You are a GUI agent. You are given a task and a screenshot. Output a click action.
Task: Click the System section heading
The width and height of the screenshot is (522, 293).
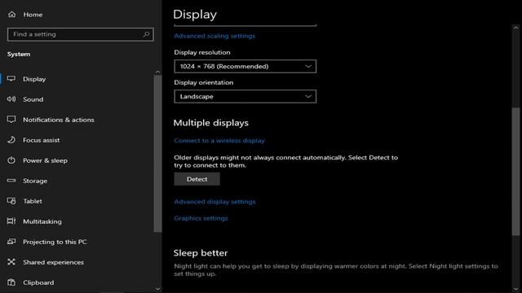click(x=19, y=55)
